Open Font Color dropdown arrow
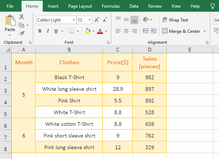219x159 pixels. [106, 31]
